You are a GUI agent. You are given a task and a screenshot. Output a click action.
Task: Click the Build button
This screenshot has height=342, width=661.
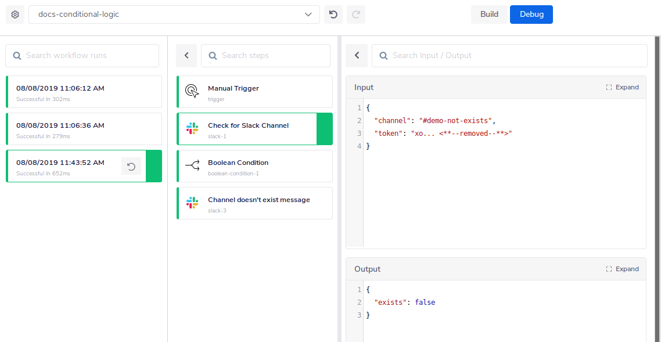coord(488,14)
